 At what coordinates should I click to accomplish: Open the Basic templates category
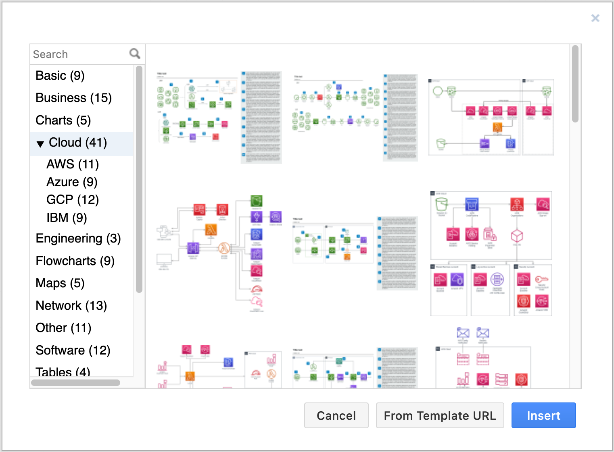click(60, 75)
